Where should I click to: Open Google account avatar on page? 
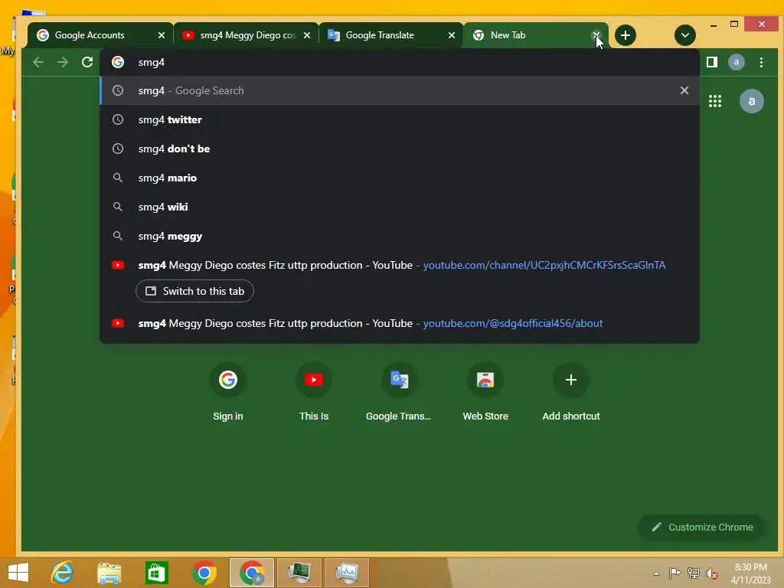pyautogui.click(x=752, y=101)
